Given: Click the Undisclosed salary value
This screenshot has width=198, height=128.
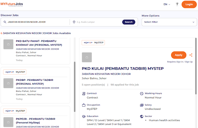Looking at the screenshot, I should pyautogui.click(x=153, y=109).
